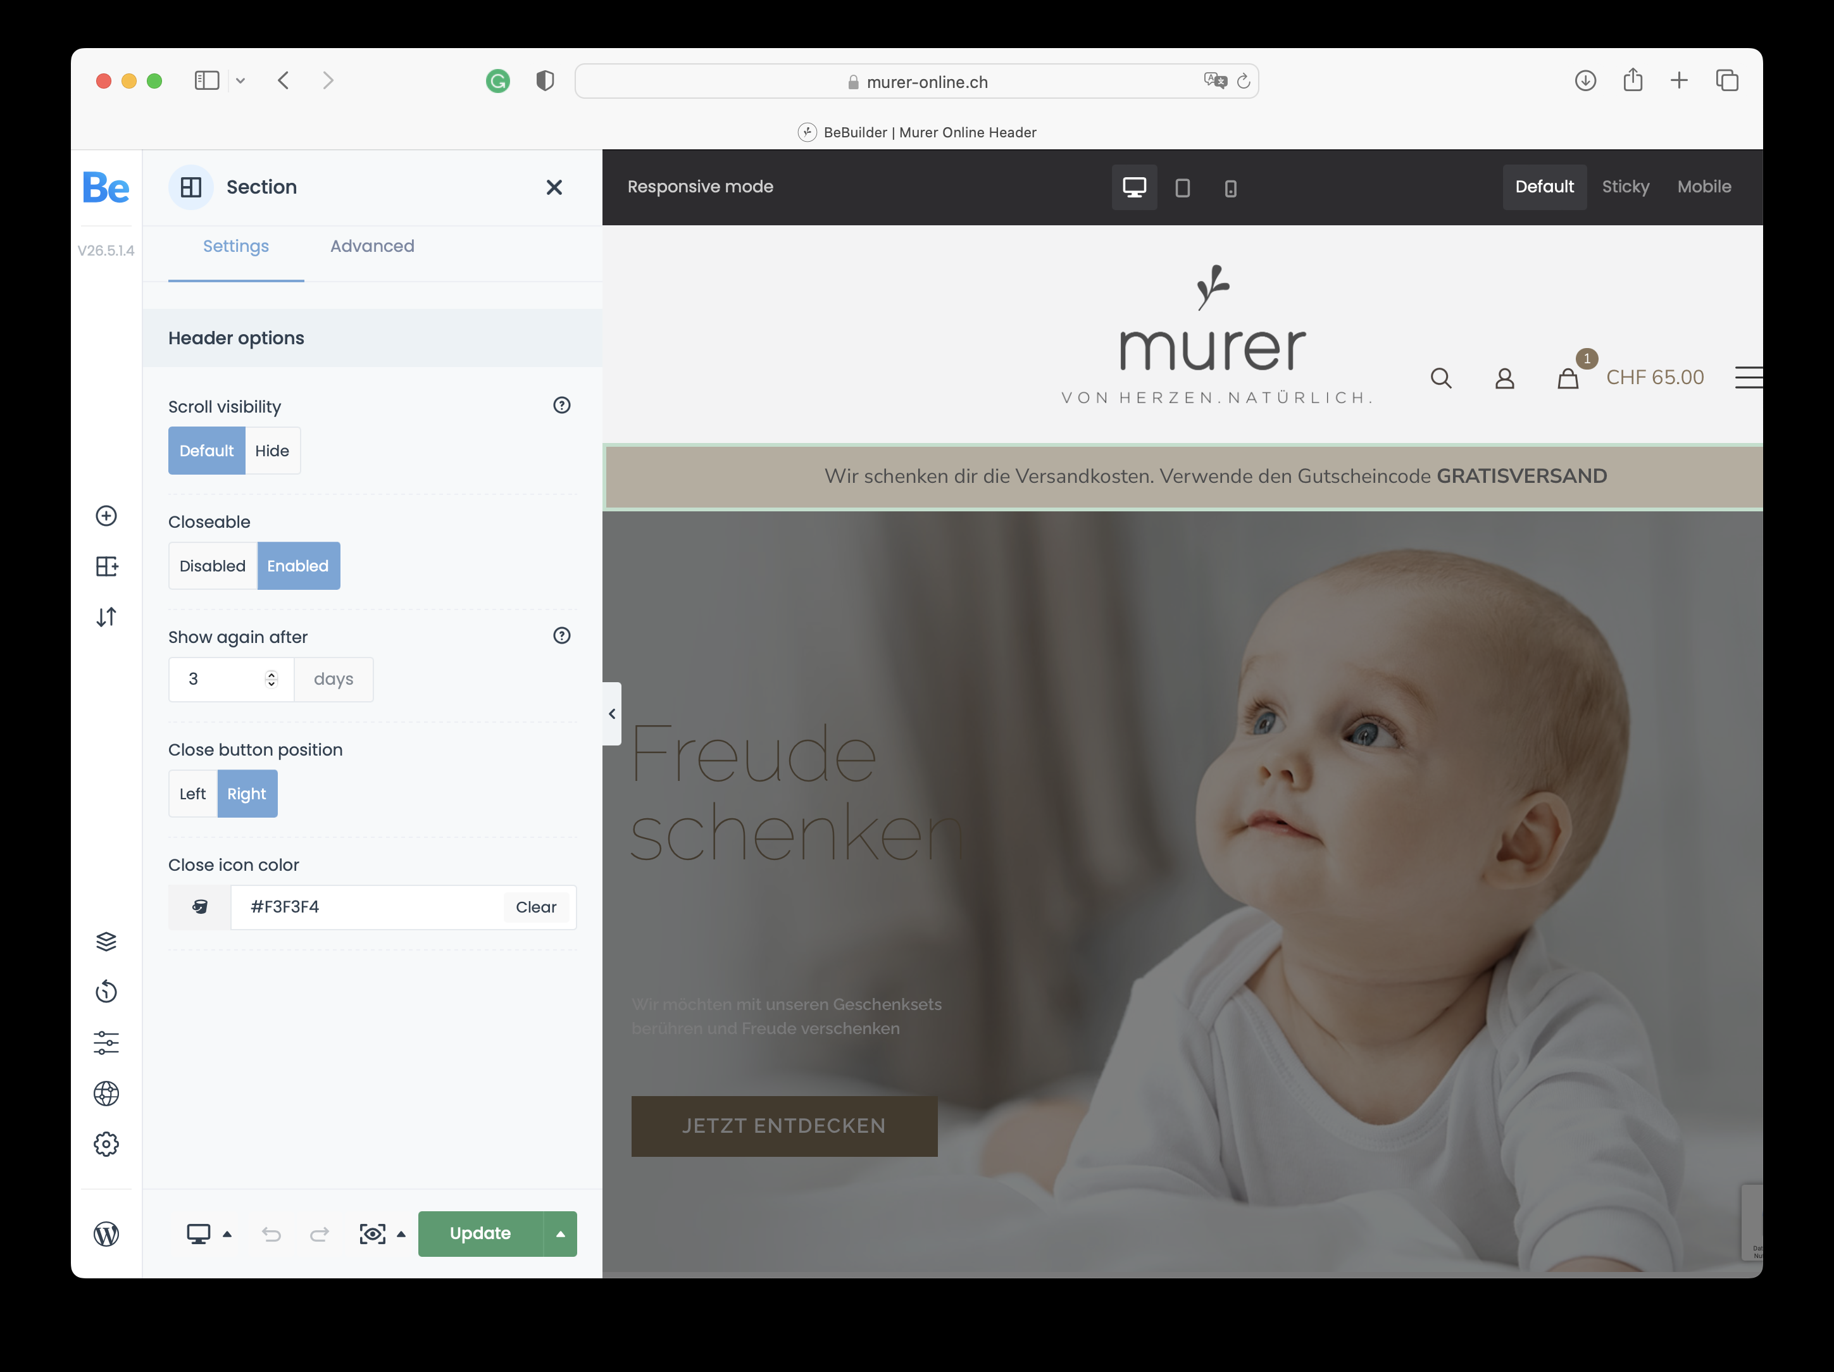
Task: Click the close icon color swatch
Action: pos(202,906)
